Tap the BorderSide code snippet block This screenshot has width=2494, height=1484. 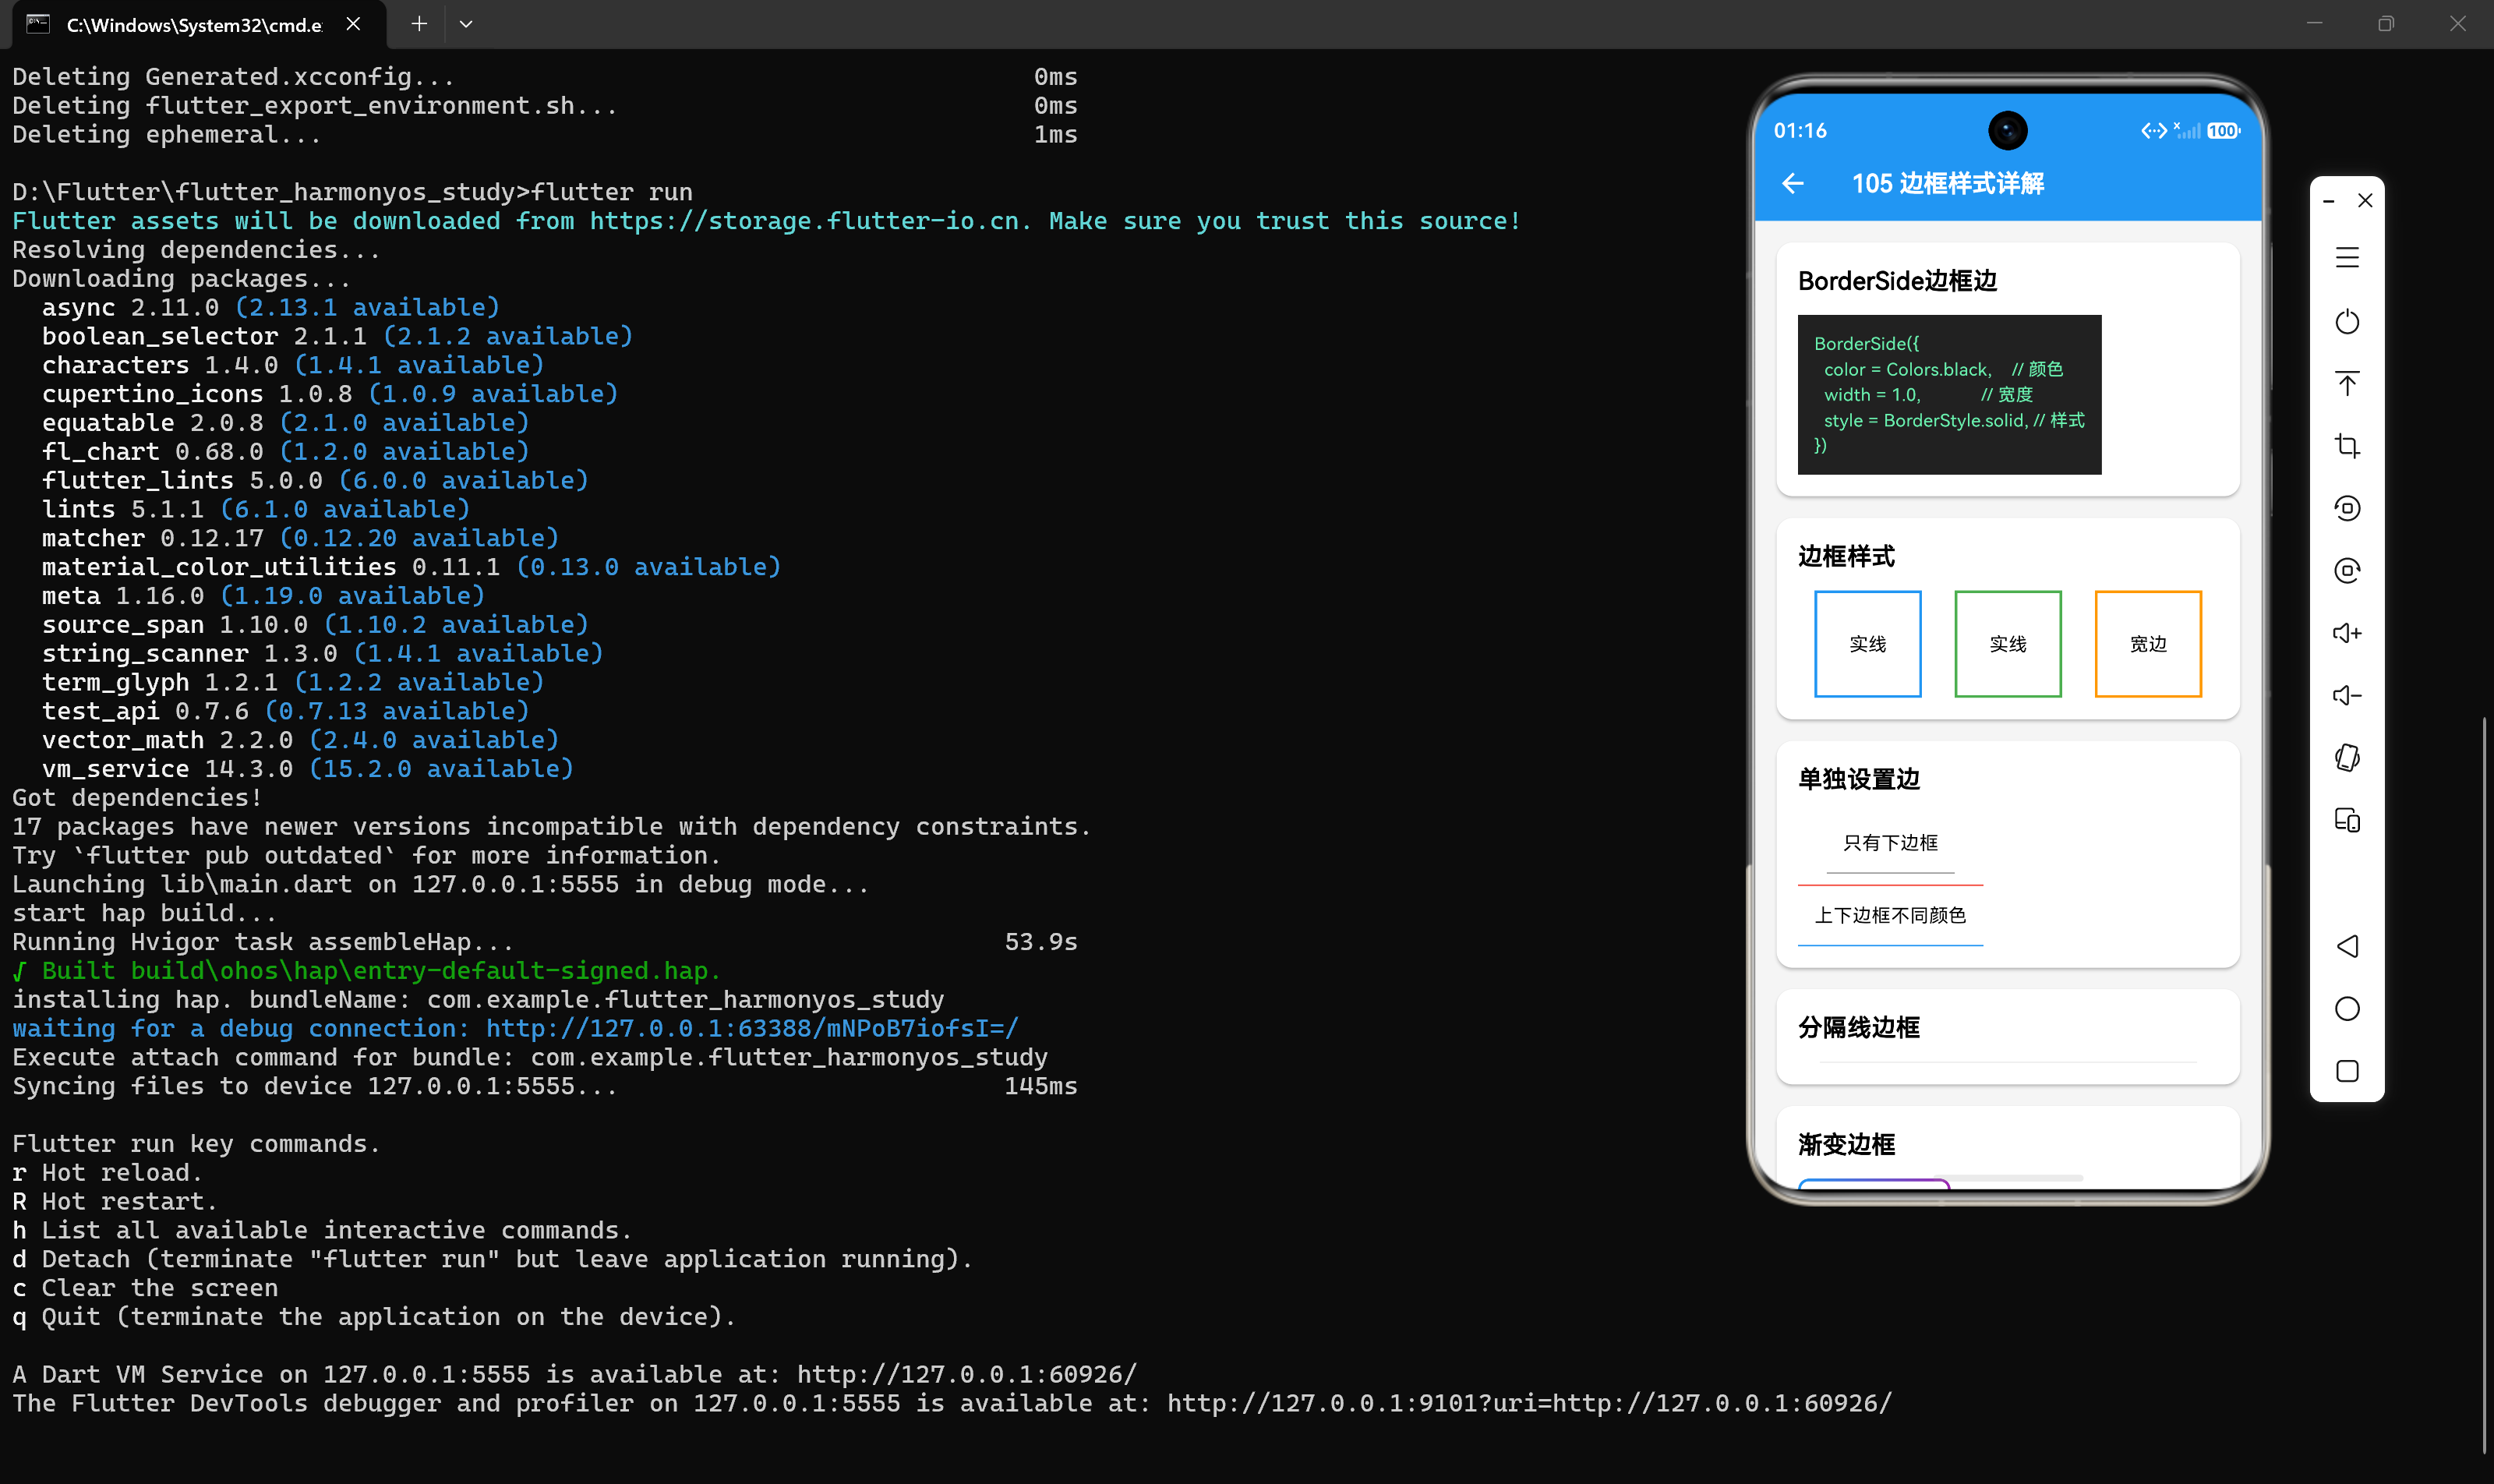(1949, 395)
